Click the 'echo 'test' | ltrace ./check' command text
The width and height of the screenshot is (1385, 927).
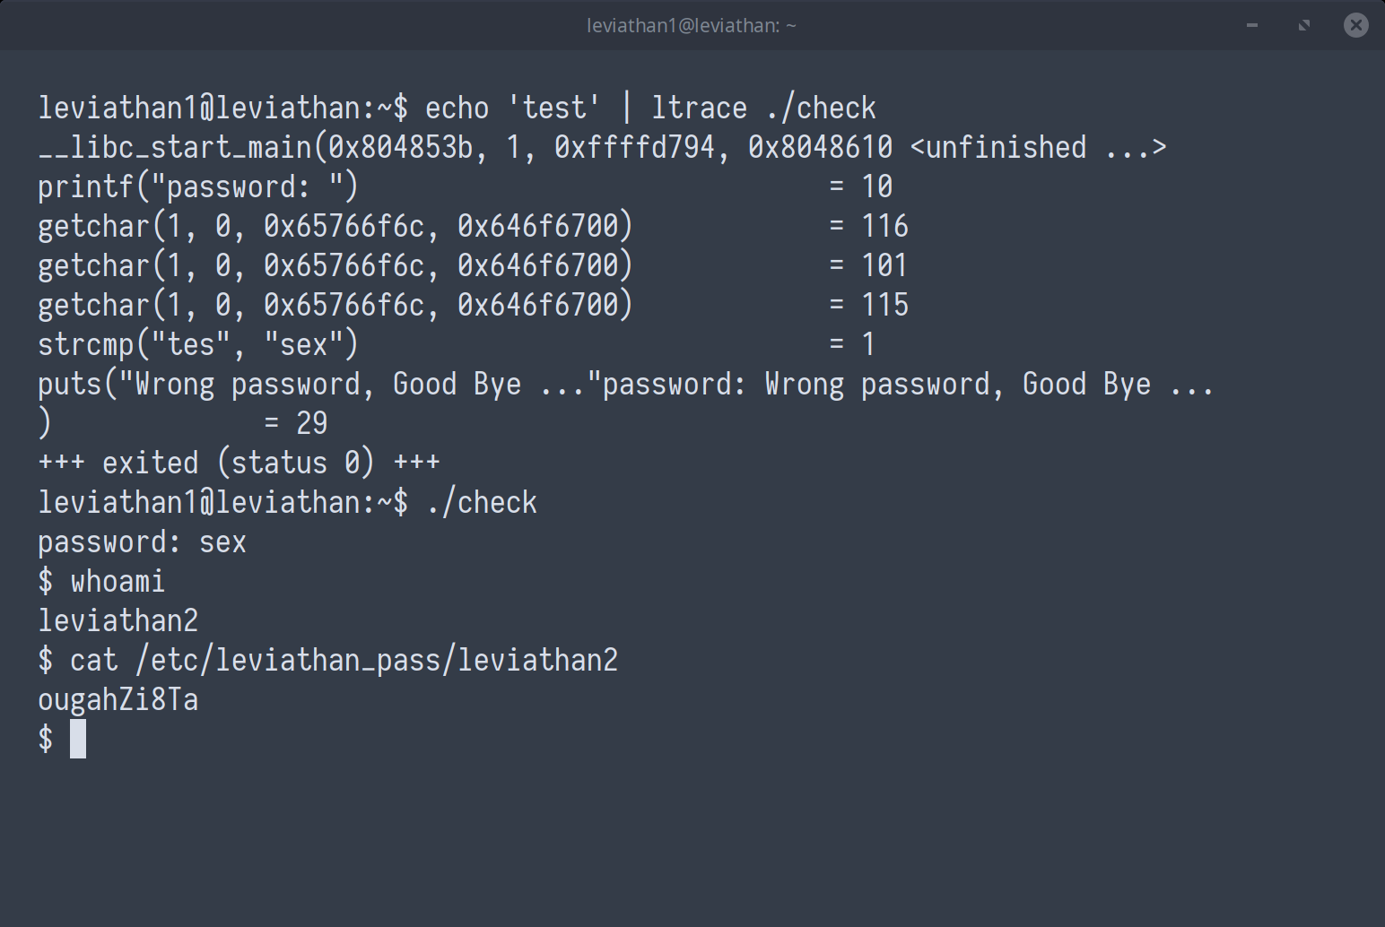point(649,108)
